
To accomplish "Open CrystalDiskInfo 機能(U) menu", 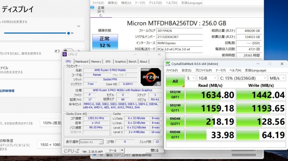I will 126,3.
